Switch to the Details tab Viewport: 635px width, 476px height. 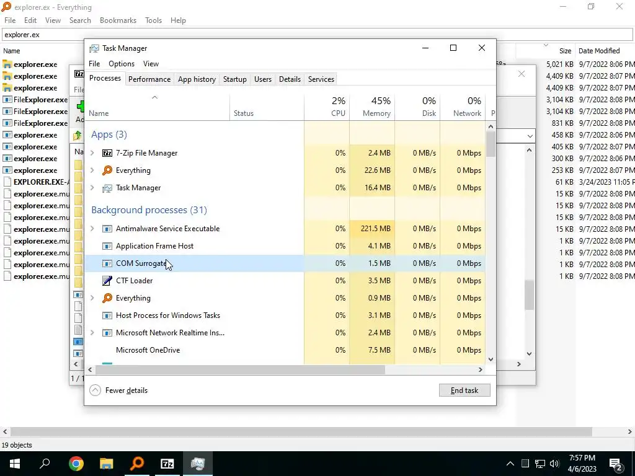pyautogui.click(x=290, y=79)
